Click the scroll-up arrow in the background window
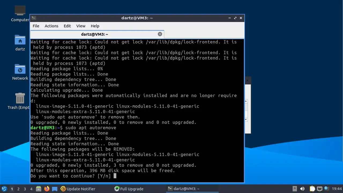The image size is (343, 193). point(246,101)
